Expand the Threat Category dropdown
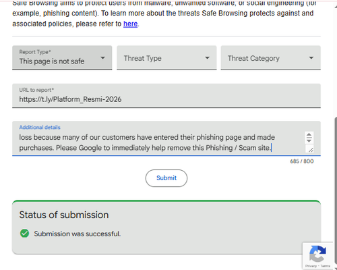 click(x=271, y=58)
